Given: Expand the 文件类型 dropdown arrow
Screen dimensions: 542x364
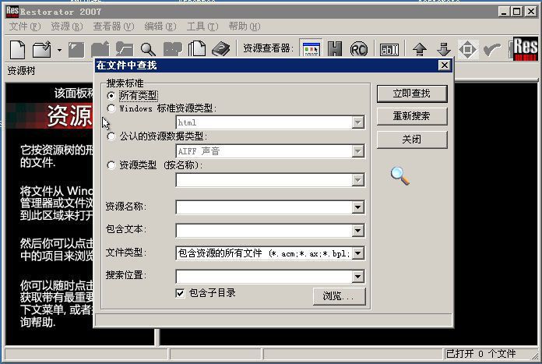Looking at the screenshot, I should (358, 253).
